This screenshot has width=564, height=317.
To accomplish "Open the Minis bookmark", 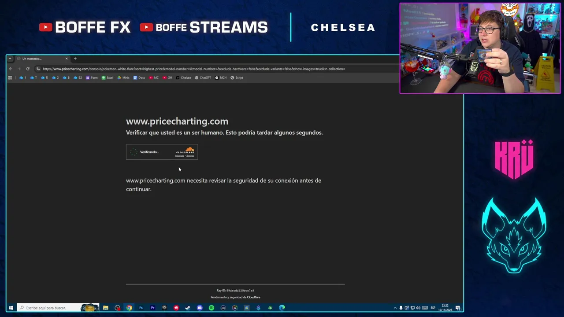I will pyautogui.click(x=123, y=77).
